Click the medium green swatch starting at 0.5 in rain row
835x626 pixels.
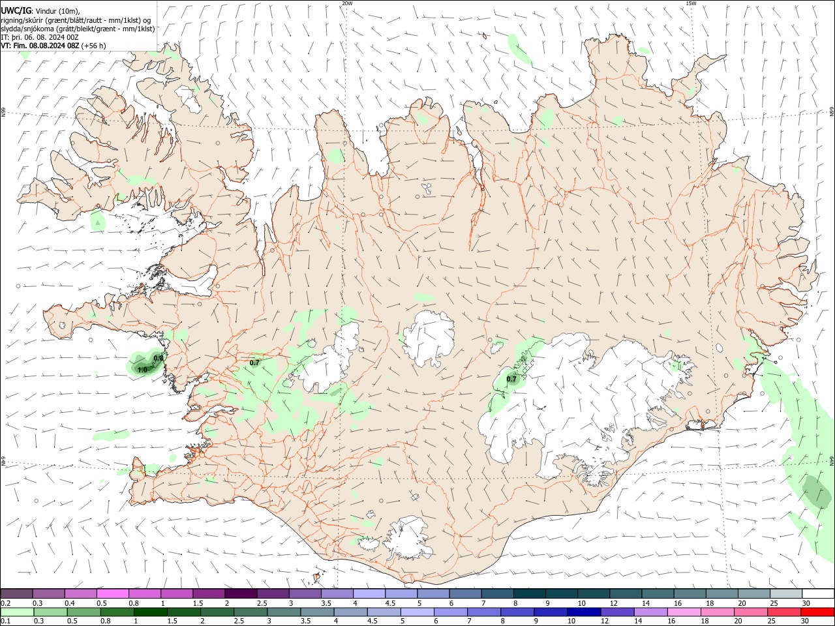(x=83, y=612)
